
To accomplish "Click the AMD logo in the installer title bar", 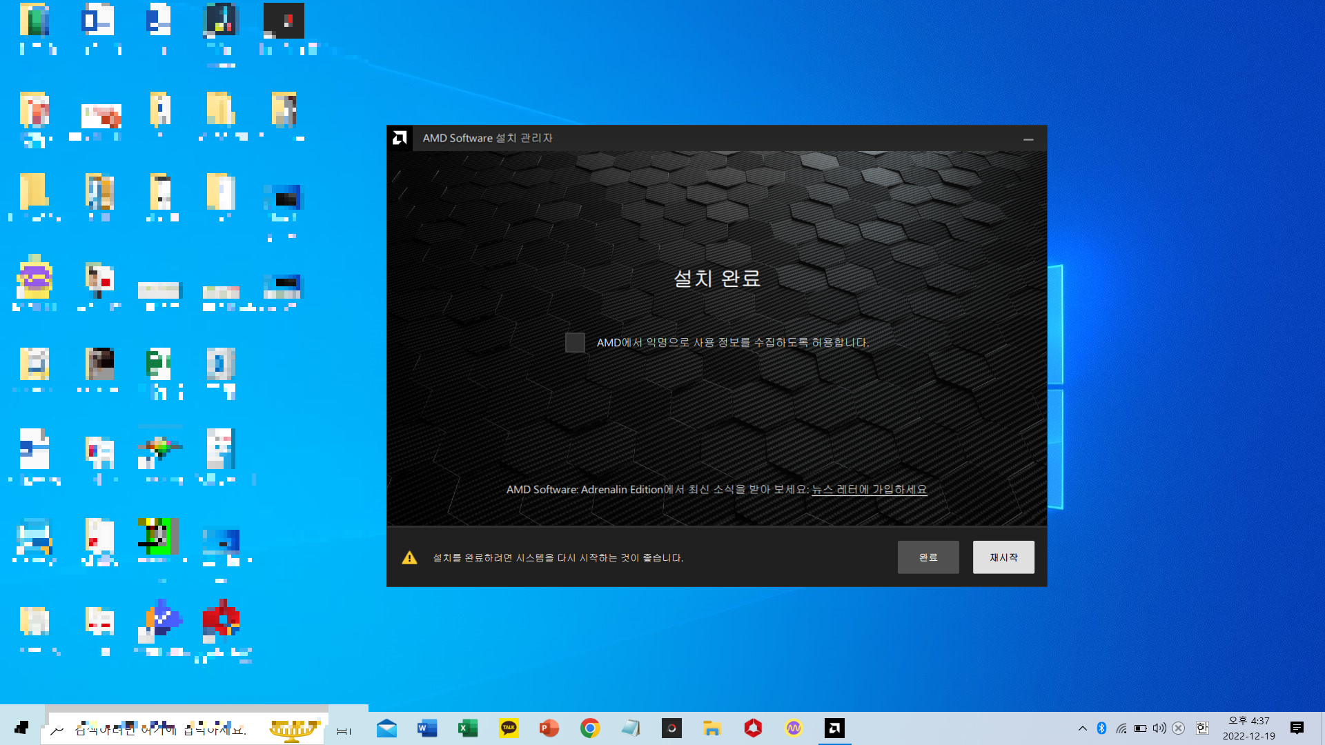I will pyautogui.click(x=400, y=138).
